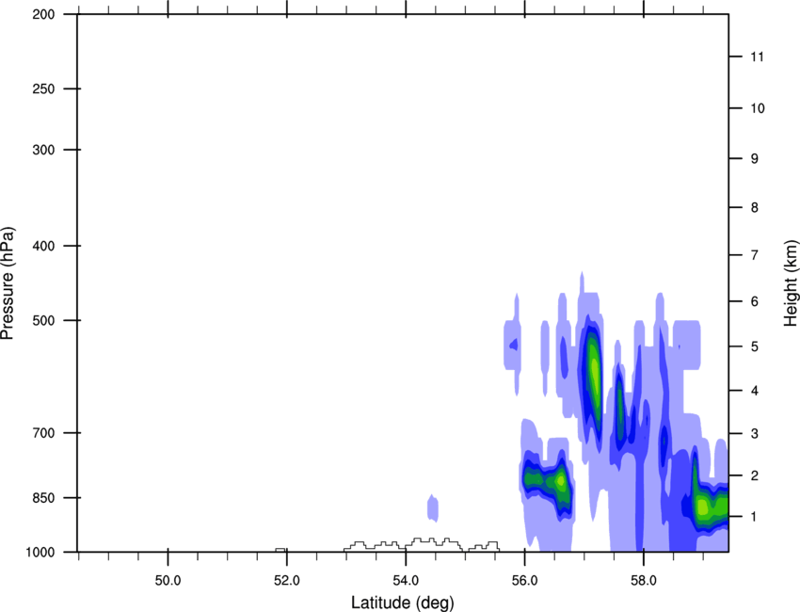
Task: Pick the 11 km height label
Action: point(757,56)
